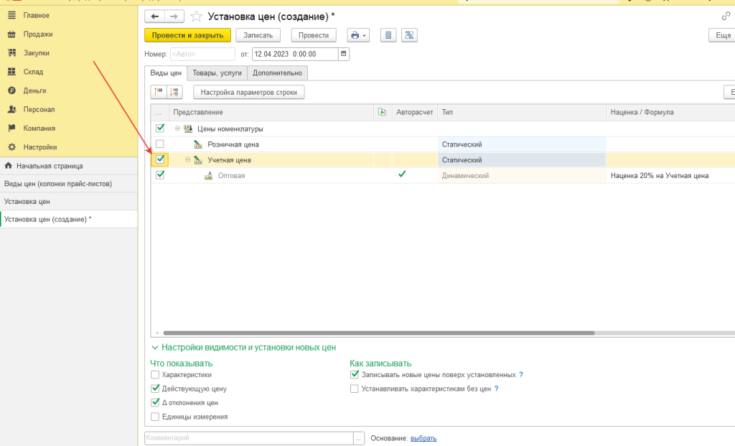Click the expand all rows icon
The width and height of the screenshot is (735, 446).
click(159, 92)
